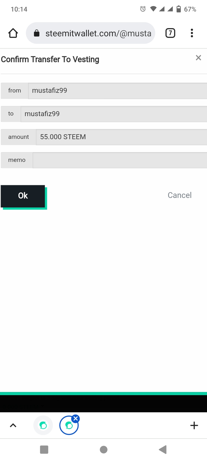
Task: Tap the Android back triangle button
Action: pos(163,449)
